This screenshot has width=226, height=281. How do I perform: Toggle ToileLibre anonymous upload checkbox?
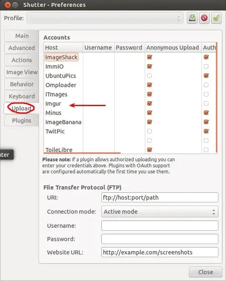(149, 150)
